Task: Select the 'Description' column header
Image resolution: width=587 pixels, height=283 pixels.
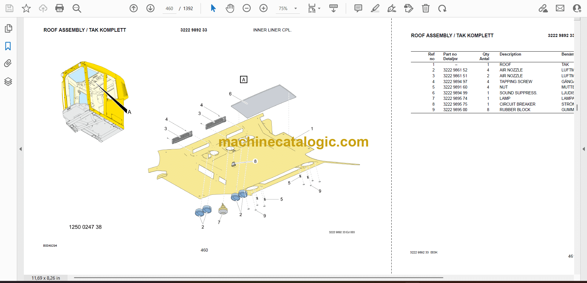Action: click(x=510, y=54)
